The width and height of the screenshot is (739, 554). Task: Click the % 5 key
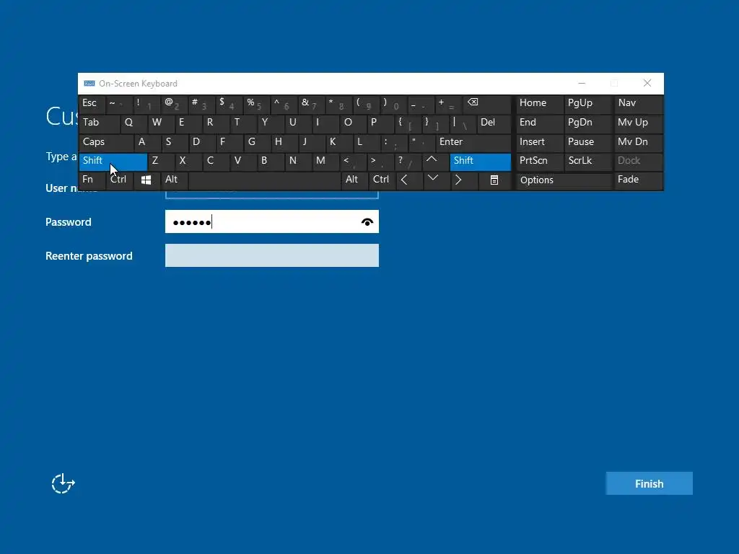click(256, 103)
